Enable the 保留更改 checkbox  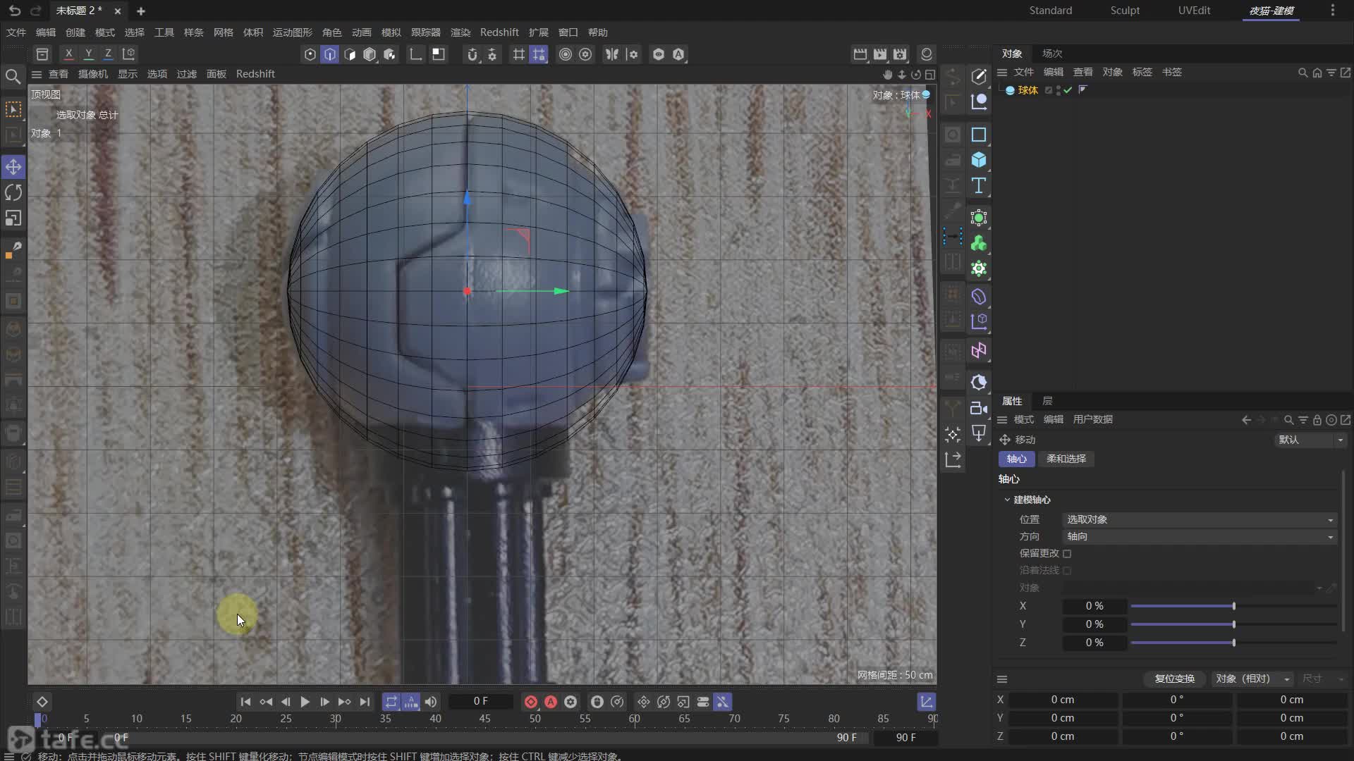coord(1067,554)
